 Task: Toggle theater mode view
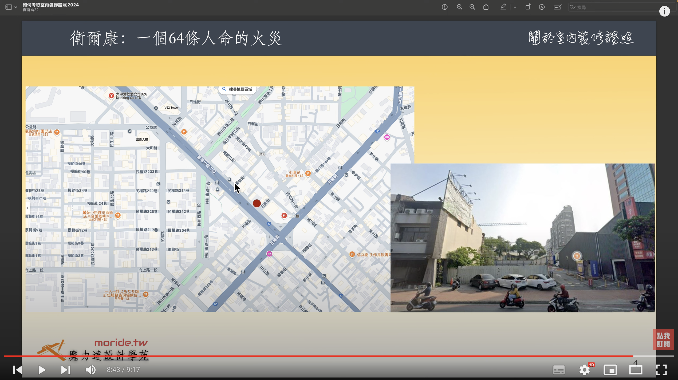(x=636, y=370)
